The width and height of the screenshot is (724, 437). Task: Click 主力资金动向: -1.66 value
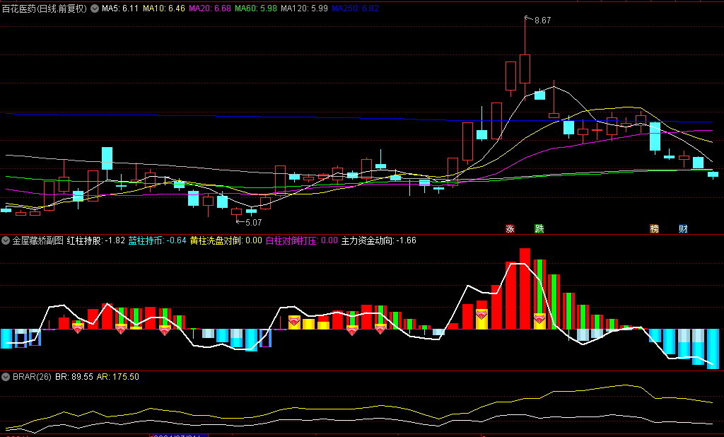(379, 240)
